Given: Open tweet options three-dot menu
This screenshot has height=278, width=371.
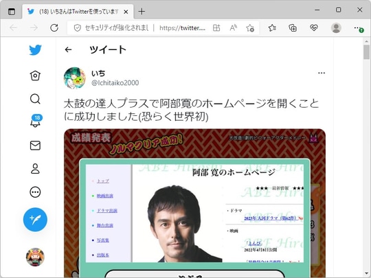Looking at the screenshot, I should click(x=322, y=73).
